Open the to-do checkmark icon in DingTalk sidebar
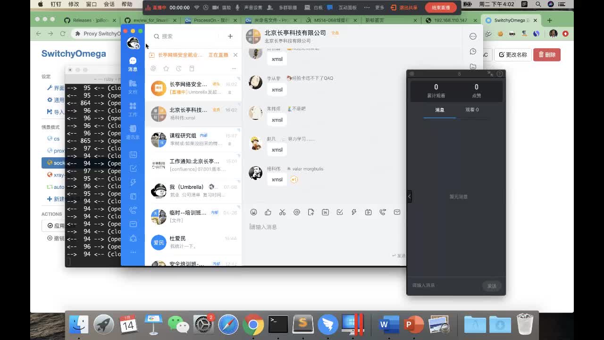604x340 pixels. [133, 169]
